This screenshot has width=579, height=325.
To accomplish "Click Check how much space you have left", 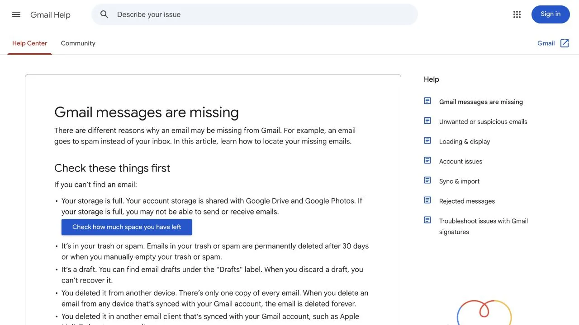I will [x=127, y=227].
